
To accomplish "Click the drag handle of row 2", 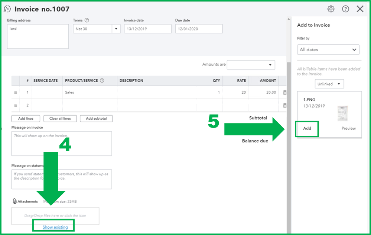I will (x=15, y=105).
